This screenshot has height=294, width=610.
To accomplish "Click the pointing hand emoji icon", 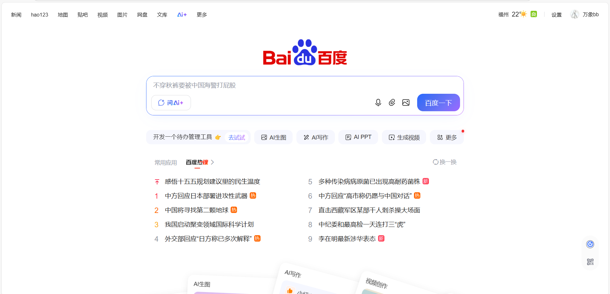I will [218, 137].
